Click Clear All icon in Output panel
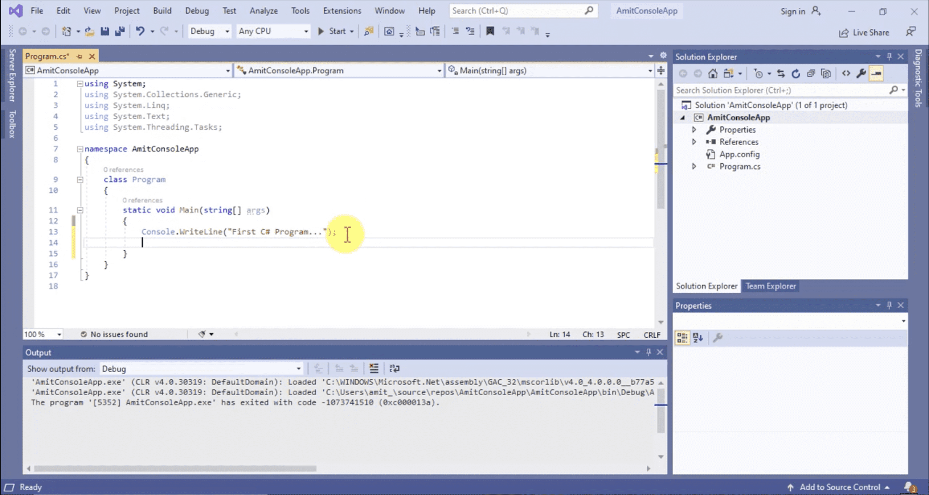Screen dimensions: 929x495 click(x=374, y=369)
